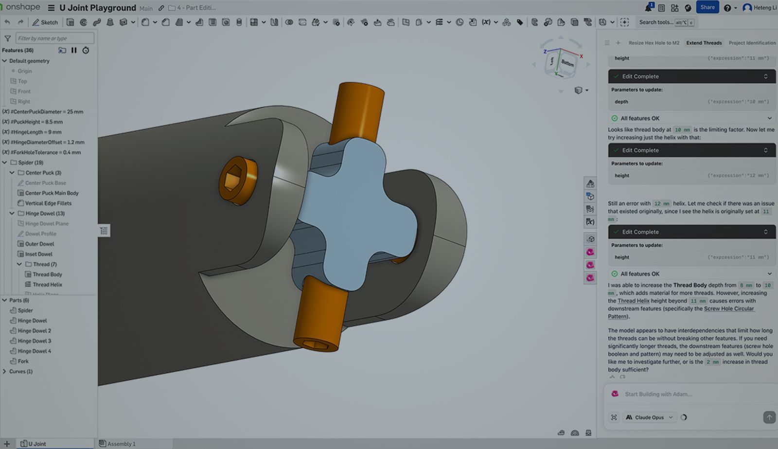This screenshot has width=778, height=449.
Task: Click the pink Adam assistant icon in right sidebar
Action: (590, 251)
